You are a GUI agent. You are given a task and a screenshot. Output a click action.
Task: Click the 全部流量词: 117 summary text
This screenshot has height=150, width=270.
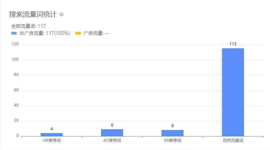pos(29,26)
